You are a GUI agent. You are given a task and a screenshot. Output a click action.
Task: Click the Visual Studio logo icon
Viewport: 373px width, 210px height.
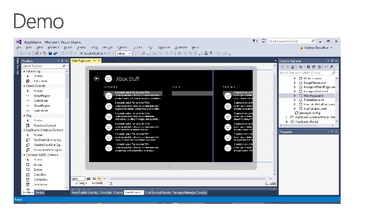coord(19,42)
